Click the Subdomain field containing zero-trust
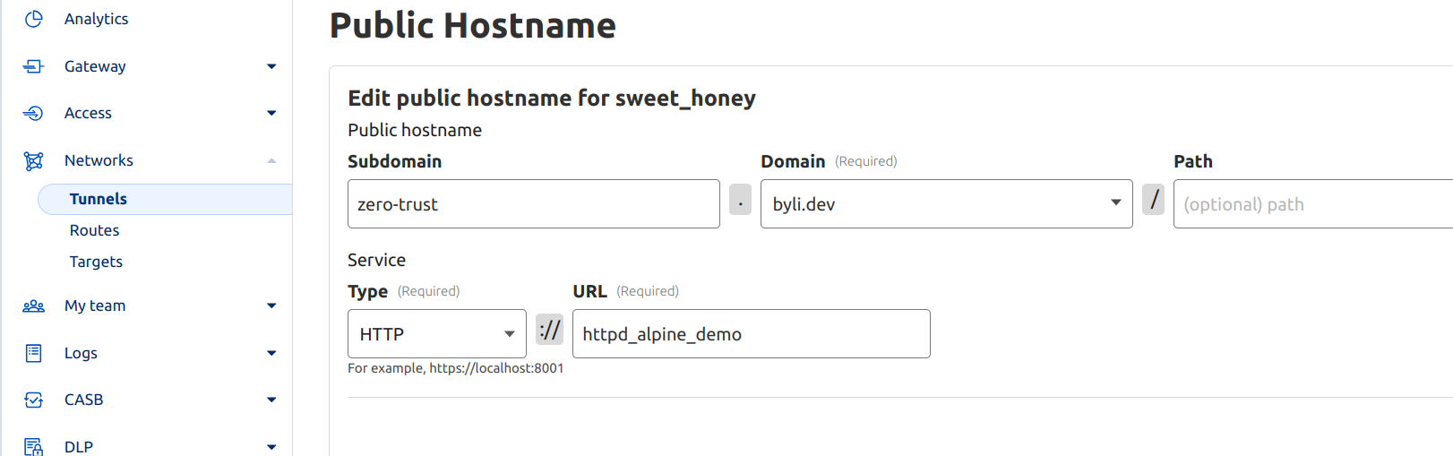 coord(533,204)
